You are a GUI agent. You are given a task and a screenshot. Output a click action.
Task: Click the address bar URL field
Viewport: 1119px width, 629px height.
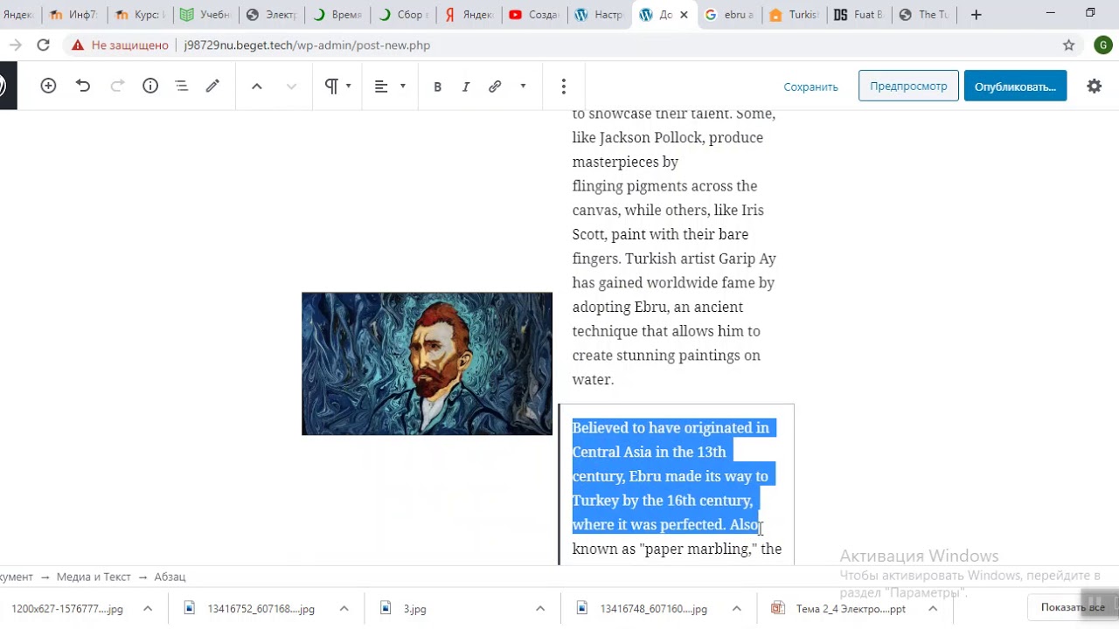[x=307, y=45]
